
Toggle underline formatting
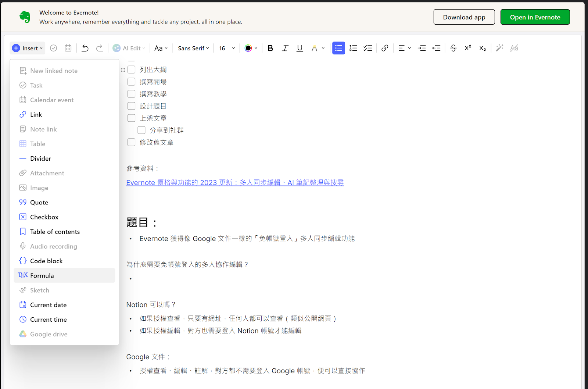300,48
